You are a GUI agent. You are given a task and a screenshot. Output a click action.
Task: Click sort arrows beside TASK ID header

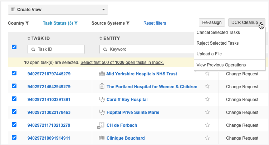click(29, 38)
